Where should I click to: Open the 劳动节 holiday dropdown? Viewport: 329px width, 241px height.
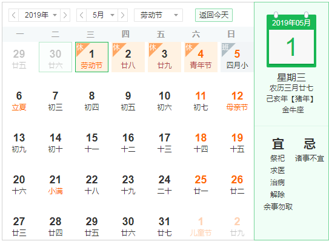pyautogui.click(x=158, y=15)
